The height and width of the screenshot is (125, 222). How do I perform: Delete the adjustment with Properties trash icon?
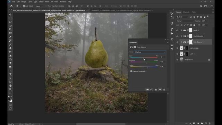coord(164,90)
